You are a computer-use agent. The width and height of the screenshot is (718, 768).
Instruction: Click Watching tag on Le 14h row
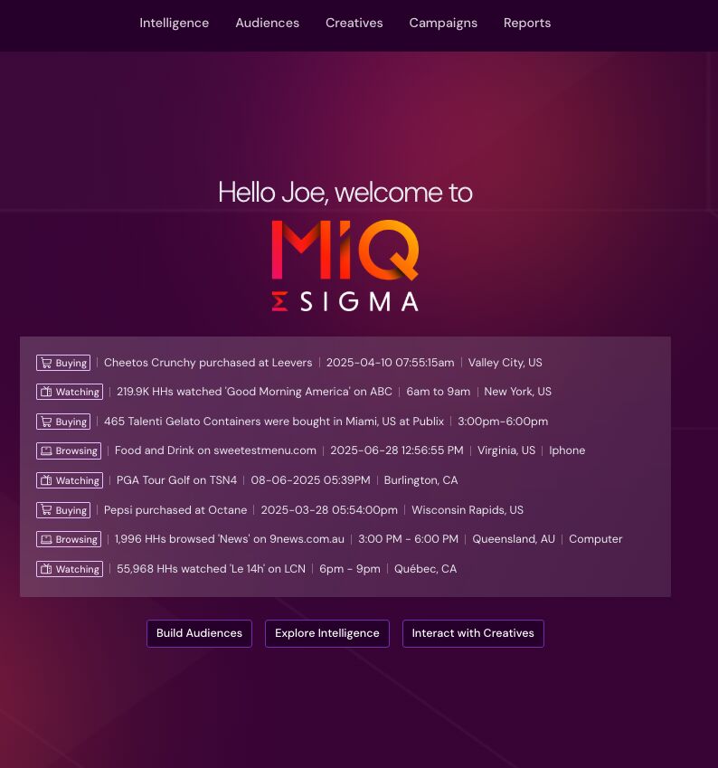(70, 569)
